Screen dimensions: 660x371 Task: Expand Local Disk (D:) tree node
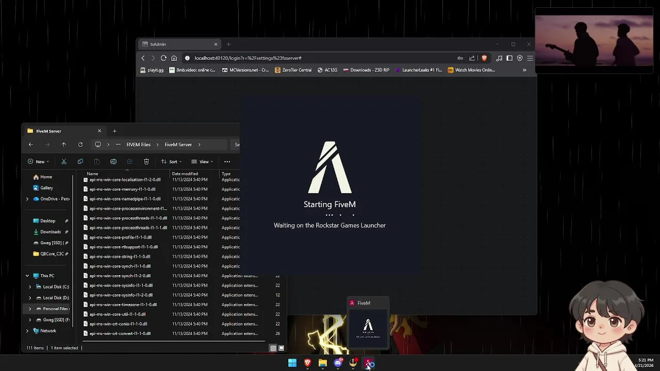click(x=30, y=298)
